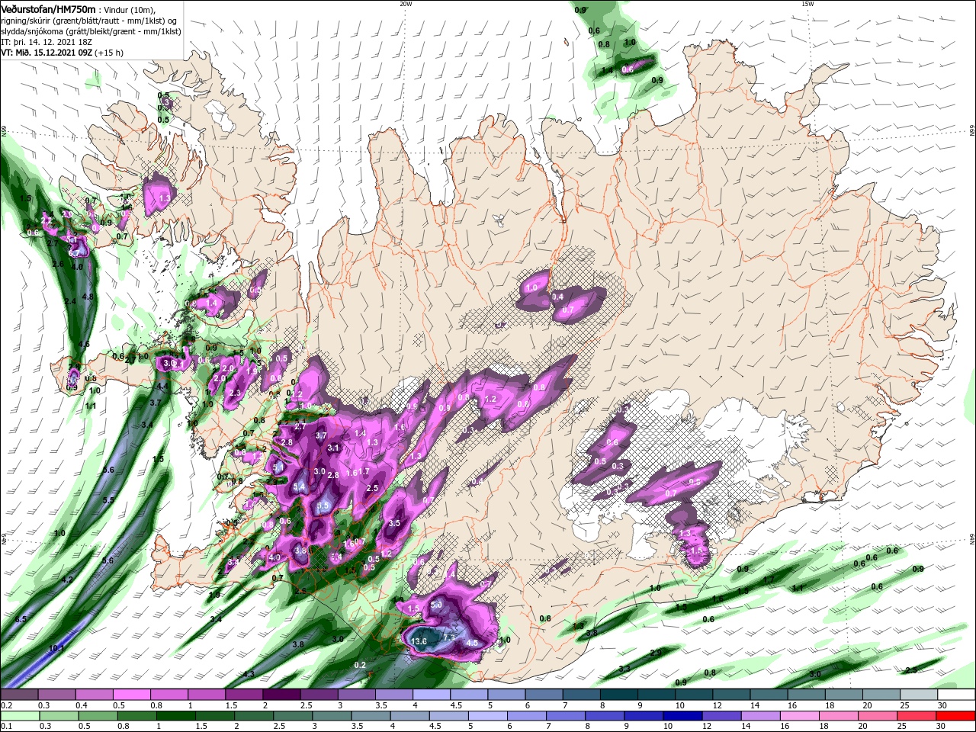Pick palest green rain-scale swatch between 0.1 and 0.3
This screenshot has width=976, height=732.
(19, 716)
